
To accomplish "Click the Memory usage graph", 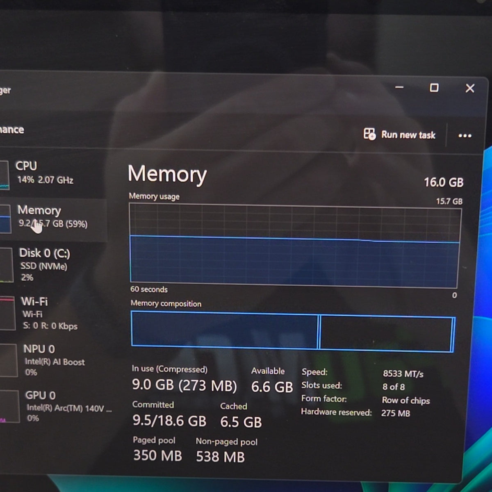I will click(x=294, y=246).
